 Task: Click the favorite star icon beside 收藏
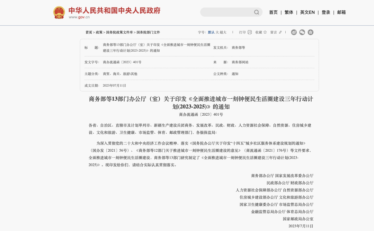pyautogui.click(x=265, y=32)
